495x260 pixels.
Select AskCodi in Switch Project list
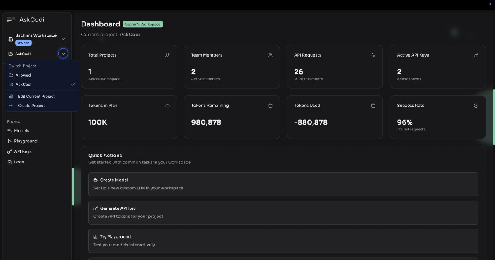click(42, 84)
